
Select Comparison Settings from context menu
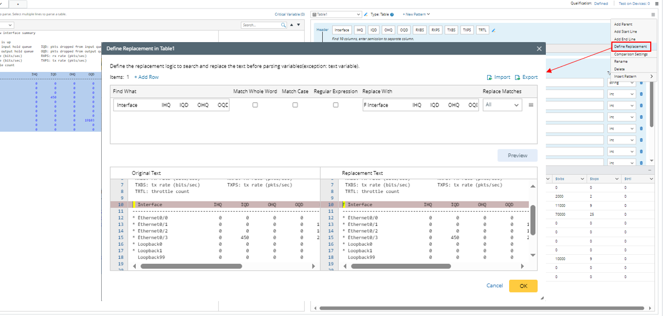[631, 54]
